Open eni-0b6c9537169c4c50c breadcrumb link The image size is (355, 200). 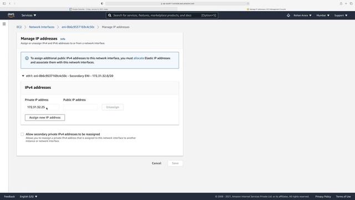tap(78, 27)
